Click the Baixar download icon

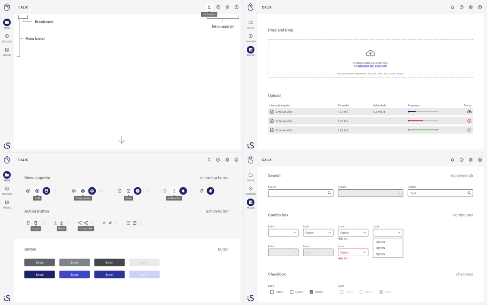coord(62,223)
